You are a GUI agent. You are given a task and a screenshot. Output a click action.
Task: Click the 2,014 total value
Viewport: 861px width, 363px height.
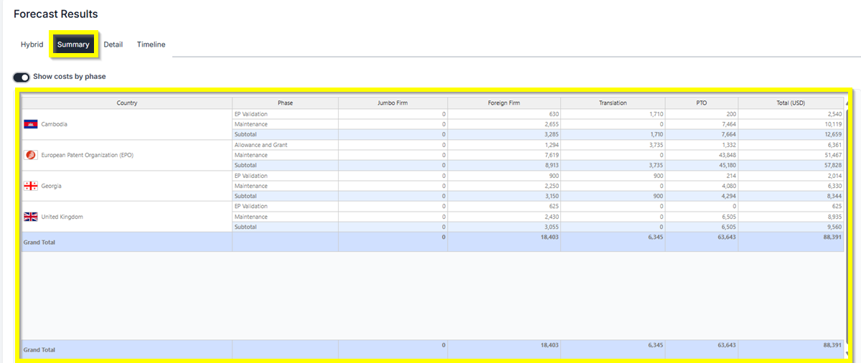(834, 176)
